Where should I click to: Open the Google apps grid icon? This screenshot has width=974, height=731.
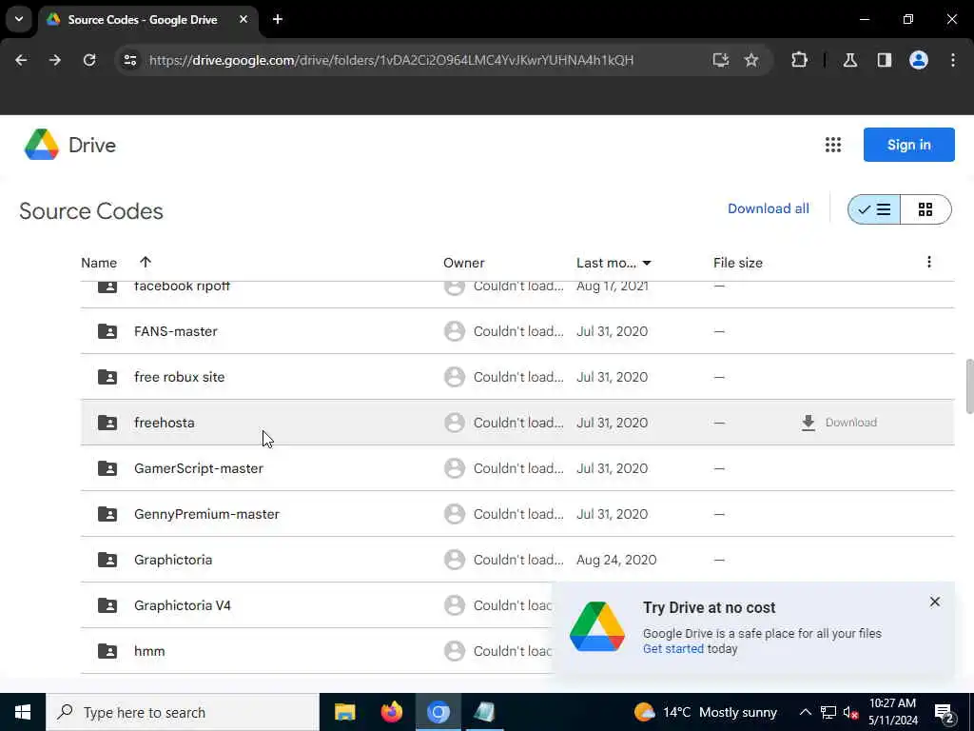point(833,145)
